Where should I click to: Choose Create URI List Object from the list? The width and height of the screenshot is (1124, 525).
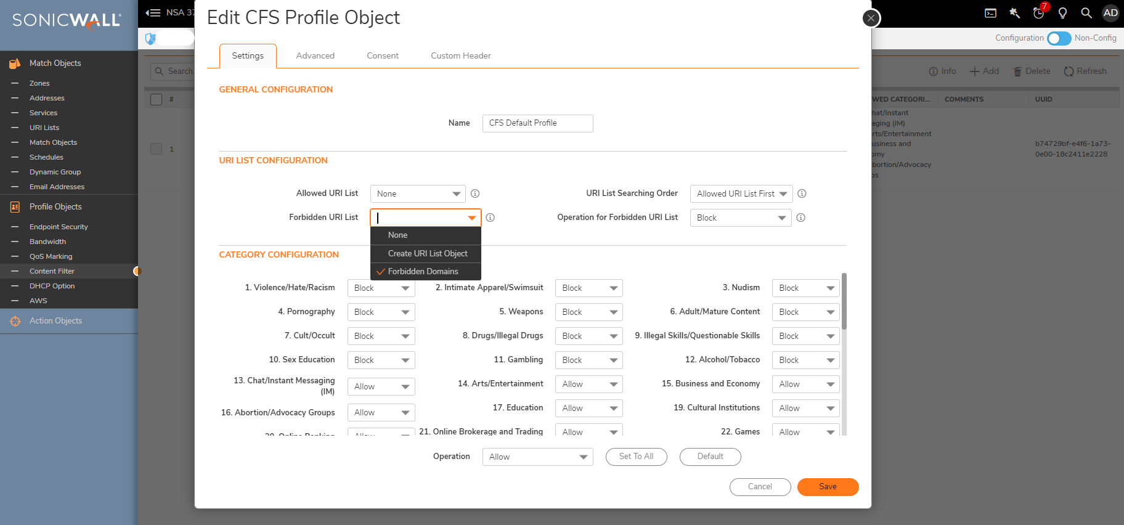428,253
